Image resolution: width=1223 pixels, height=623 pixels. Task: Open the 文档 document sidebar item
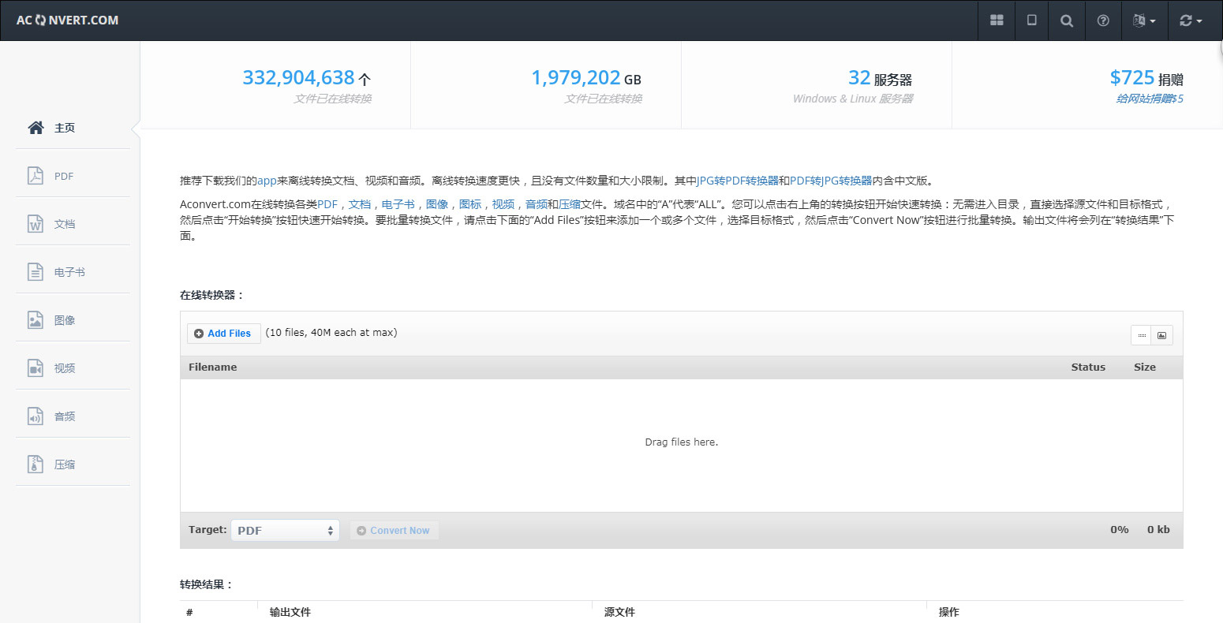click(73, 224)
